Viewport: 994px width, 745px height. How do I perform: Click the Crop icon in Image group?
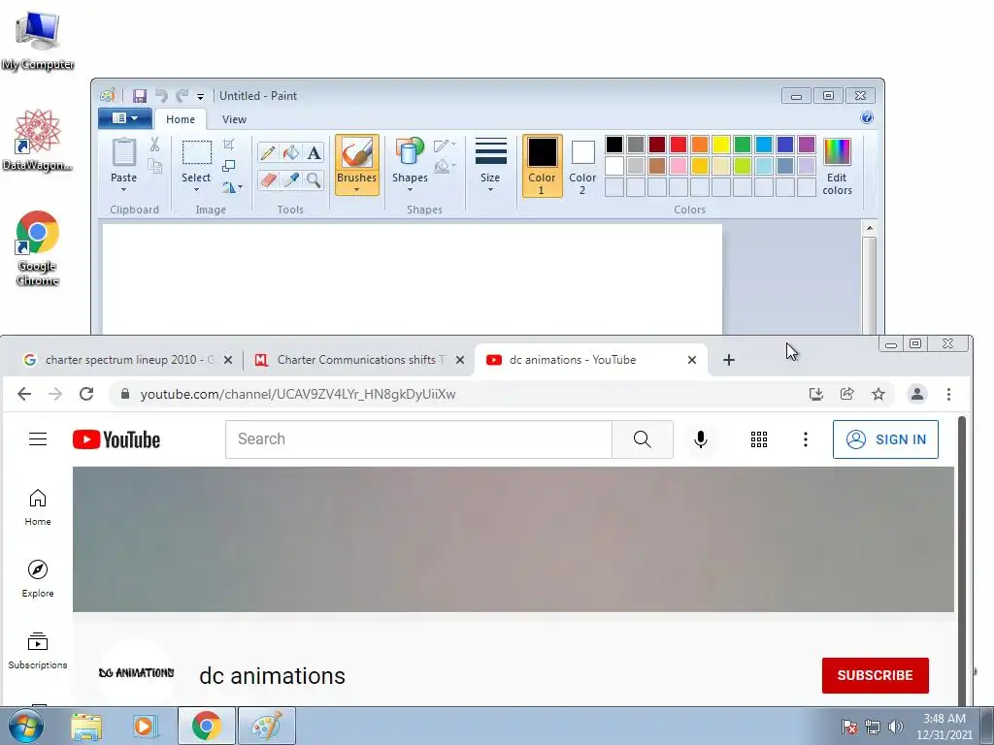point(229,145)
